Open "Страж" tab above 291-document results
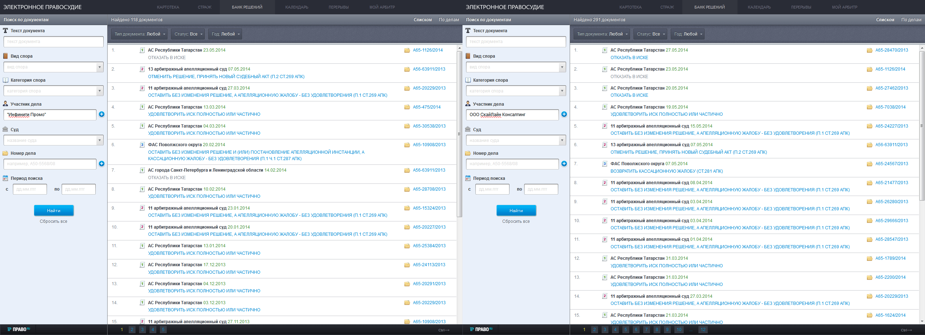 pos(667,7)
